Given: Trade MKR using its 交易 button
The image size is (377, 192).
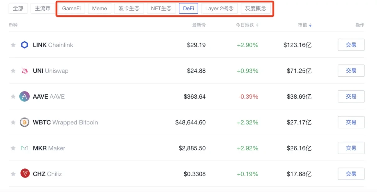Looking at the screenshot, I should pos(351,148).
